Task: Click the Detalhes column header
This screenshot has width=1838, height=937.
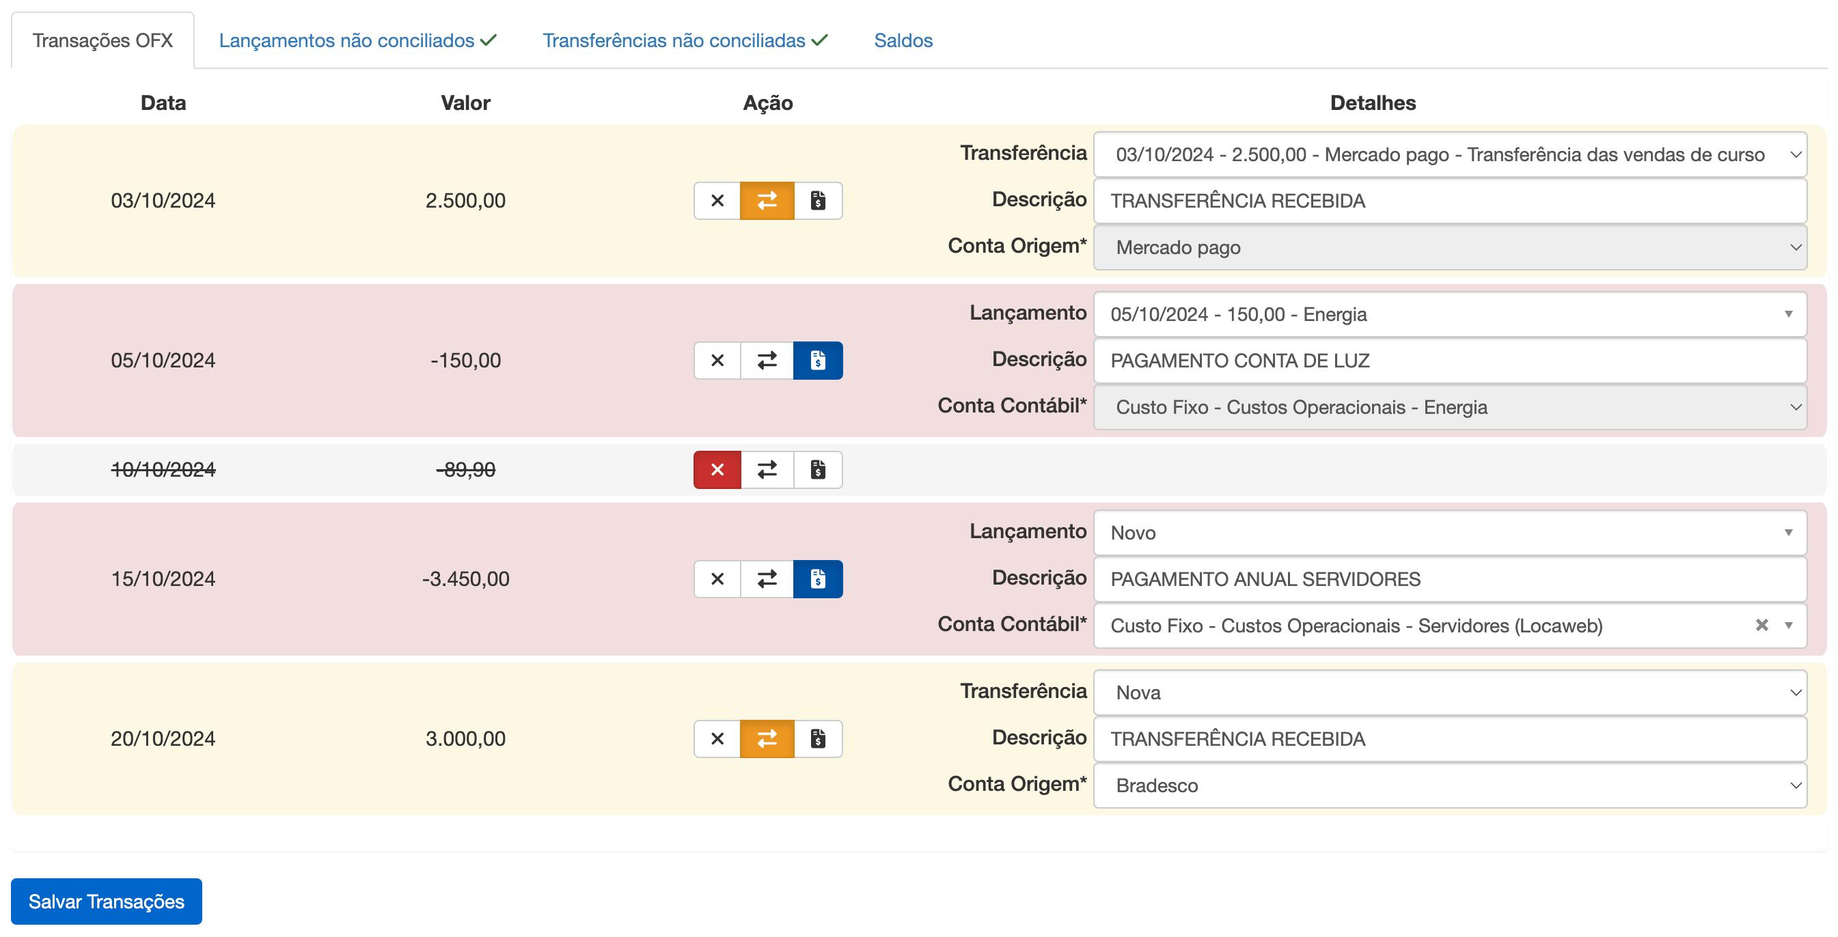Action: coord(1372,102)
